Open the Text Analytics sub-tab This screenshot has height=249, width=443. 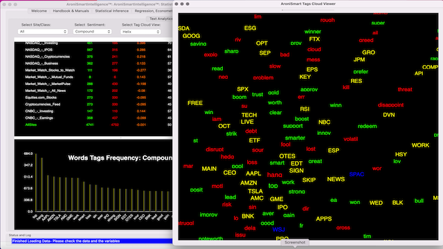pos(161,19)
